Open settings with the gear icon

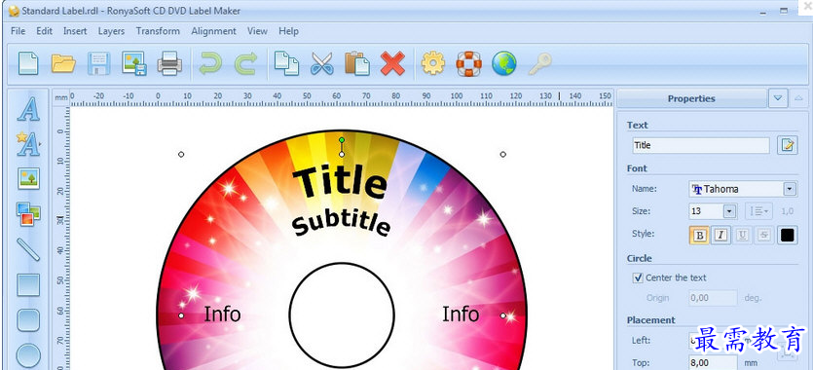[x=433, y=63]
